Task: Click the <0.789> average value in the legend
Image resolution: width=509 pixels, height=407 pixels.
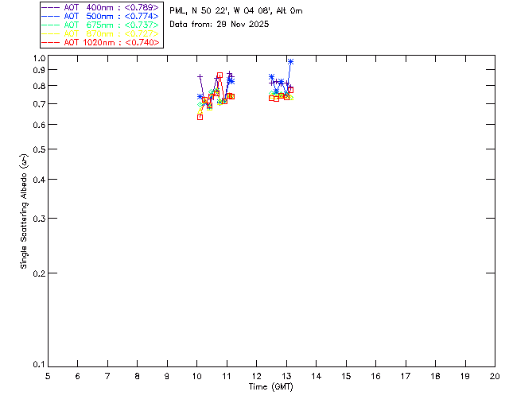Action: [142, 7]
